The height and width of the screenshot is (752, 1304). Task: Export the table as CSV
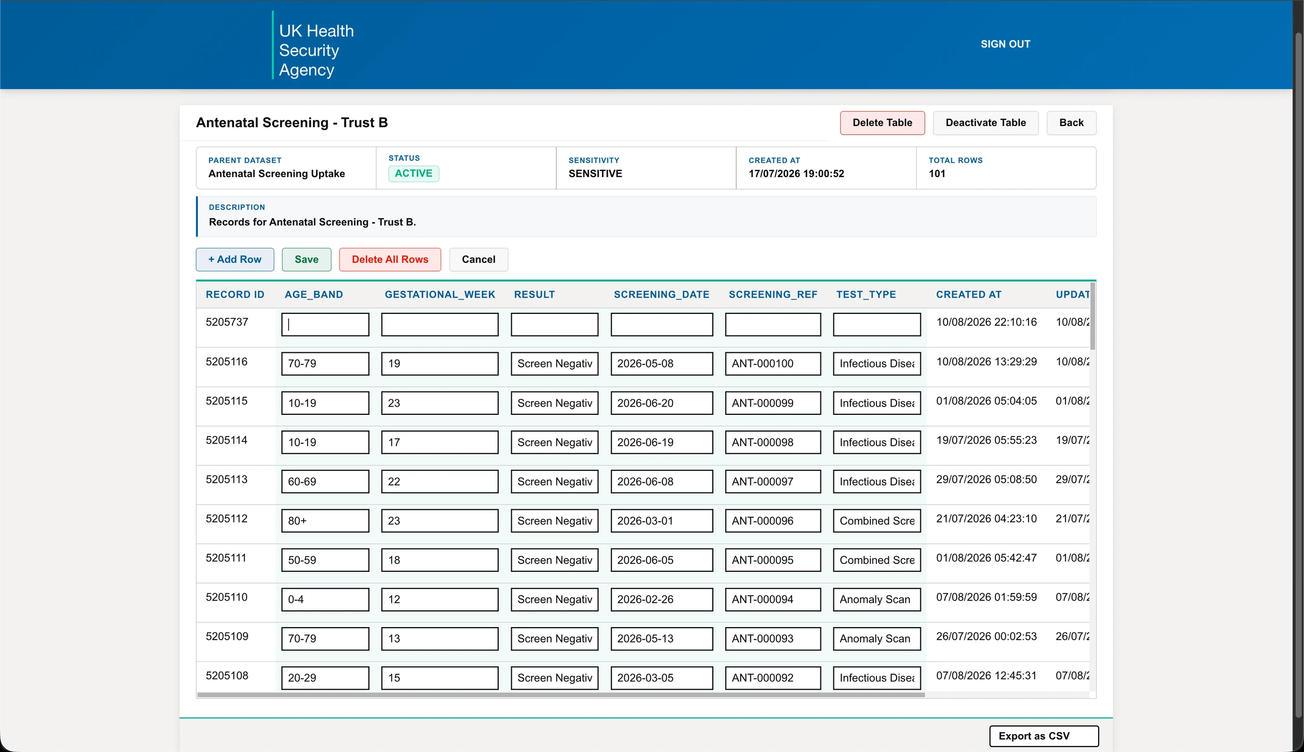pos(1044,736)
